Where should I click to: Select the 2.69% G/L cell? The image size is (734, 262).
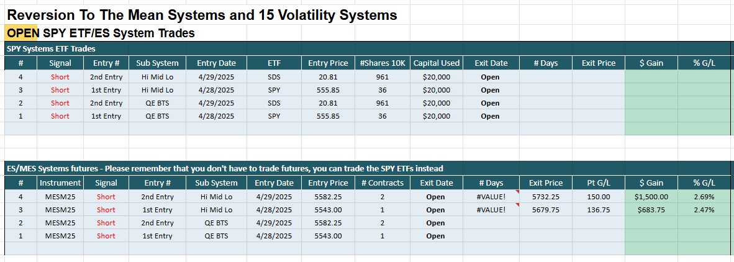[x=704, y=197]
